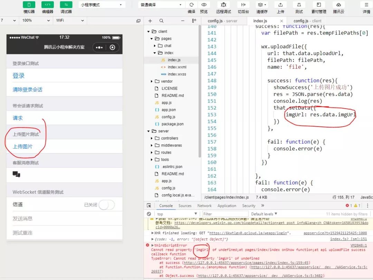The height and width of the screenshot is (280, 373).
Task: Collapse the pages folder
Action: (x=152, y=39)
